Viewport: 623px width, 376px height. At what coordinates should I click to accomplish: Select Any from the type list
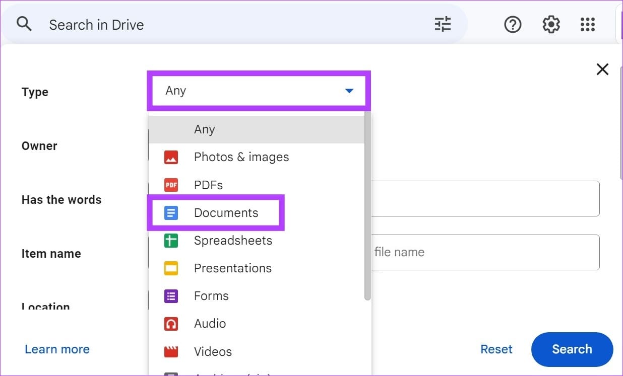click(257, 129)
